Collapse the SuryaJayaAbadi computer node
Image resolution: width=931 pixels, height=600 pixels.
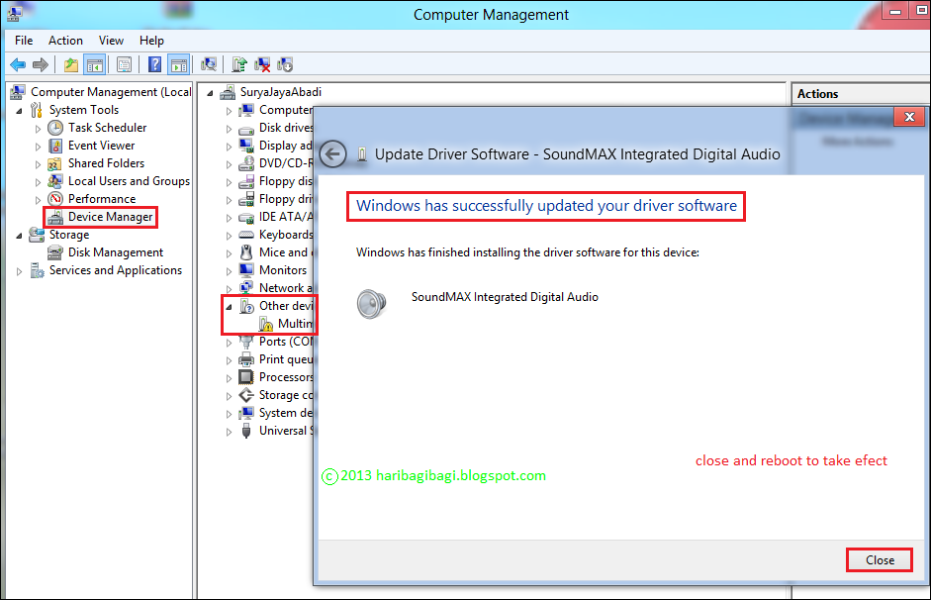210,93
